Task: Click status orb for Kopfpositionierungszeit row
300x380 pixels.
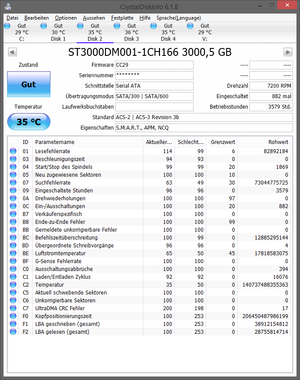Action: (13, 316)
